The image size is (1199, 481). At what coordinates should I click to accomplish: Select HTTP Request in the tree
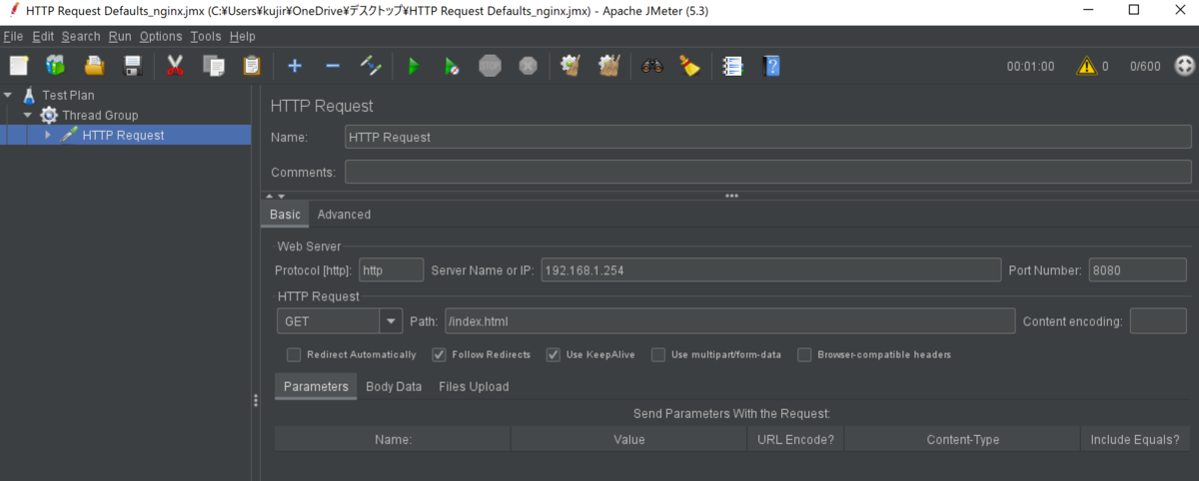click(125, 135)
